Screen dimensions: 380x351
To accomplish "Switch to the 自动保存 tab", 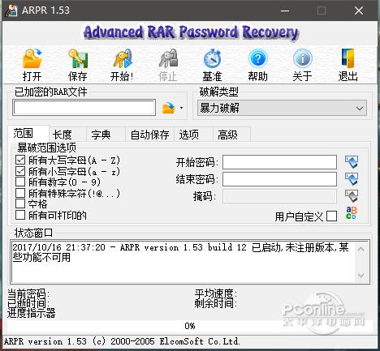I will pyautogui.click(x=149, y=135).
